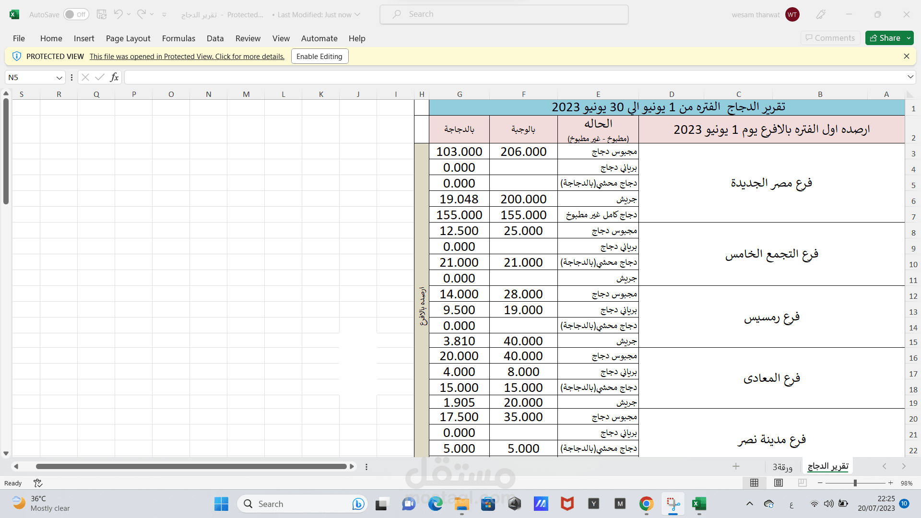The height and width of the screenshot is (518, 921).
Task: Click the Save icon in title bar
Action: (101, 14)
